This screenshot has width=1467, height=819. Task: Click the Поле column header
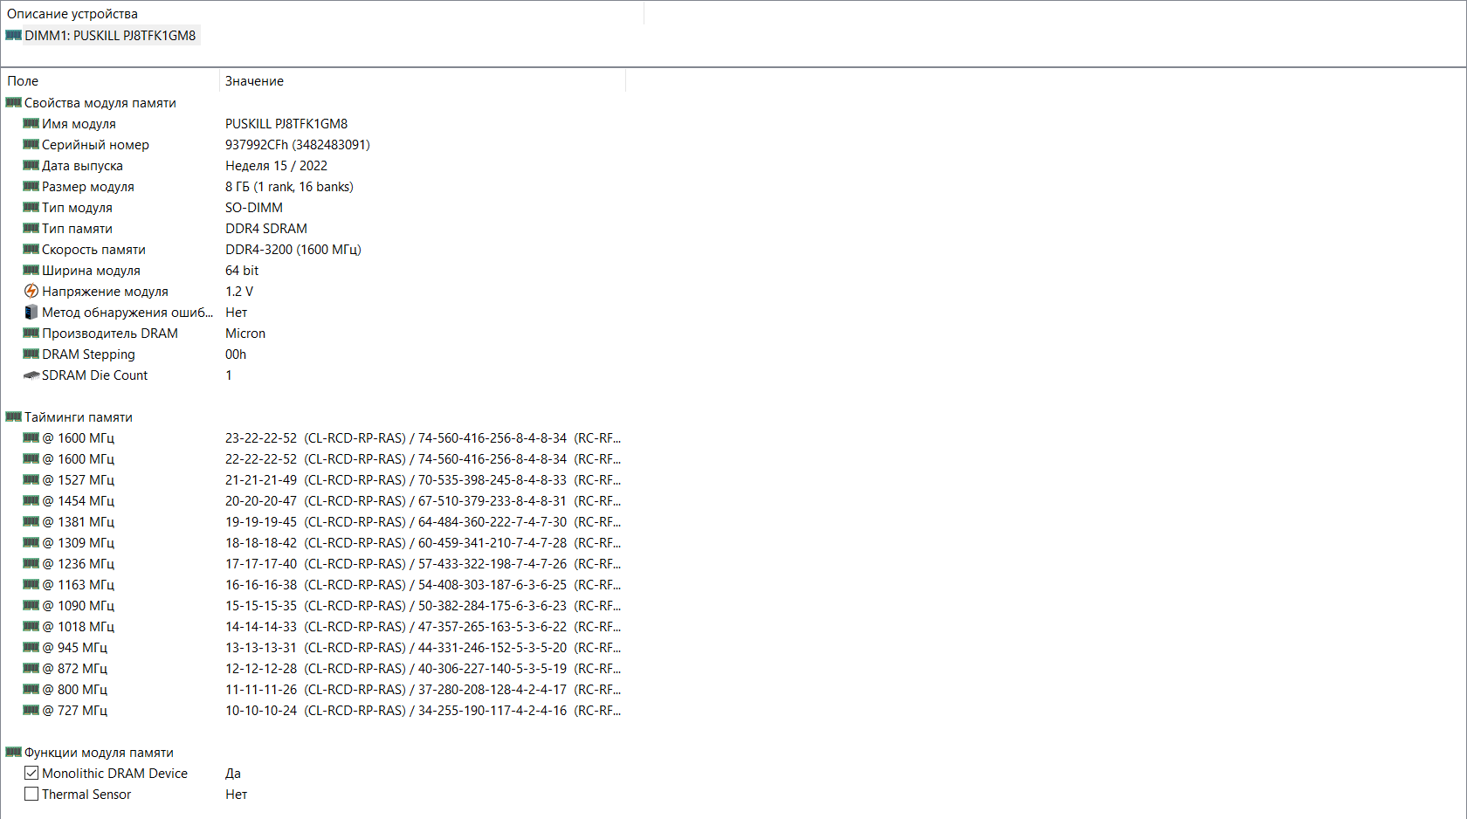pos(110,80)
